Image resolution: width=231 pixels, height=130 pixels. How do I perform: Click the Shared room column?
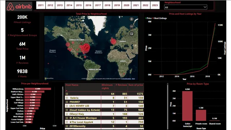point(214,120)
